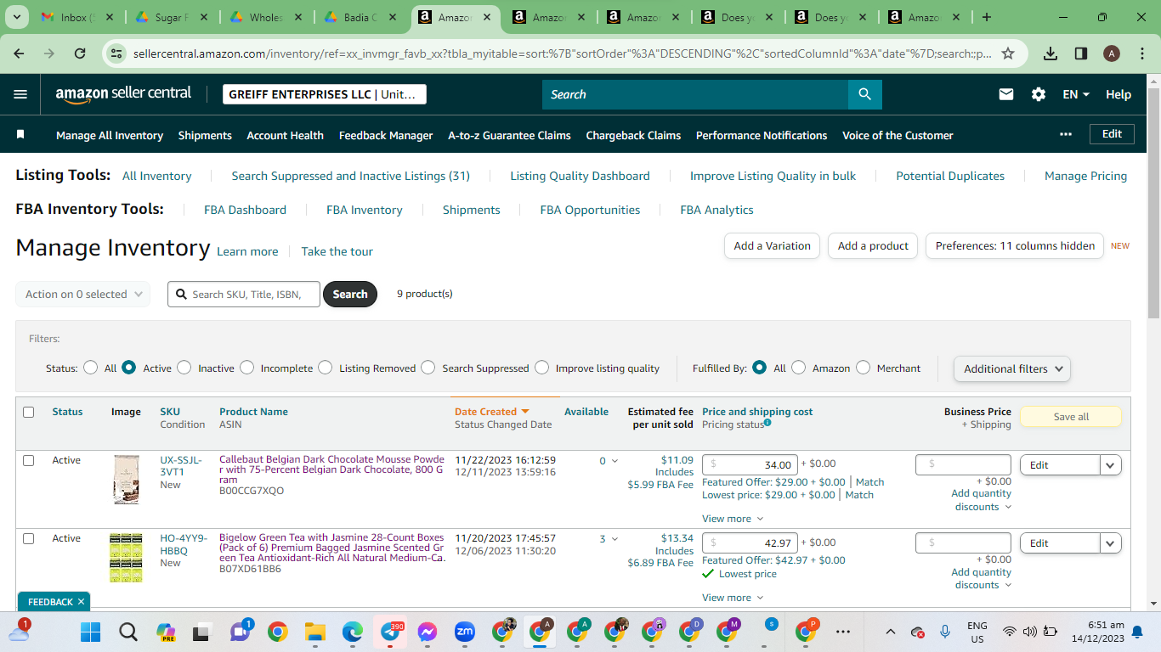Viewport: 1161px width, 652px height.
Task: Click the bookmark flag icon in the favorites bar
Action: tap(20, 134)
